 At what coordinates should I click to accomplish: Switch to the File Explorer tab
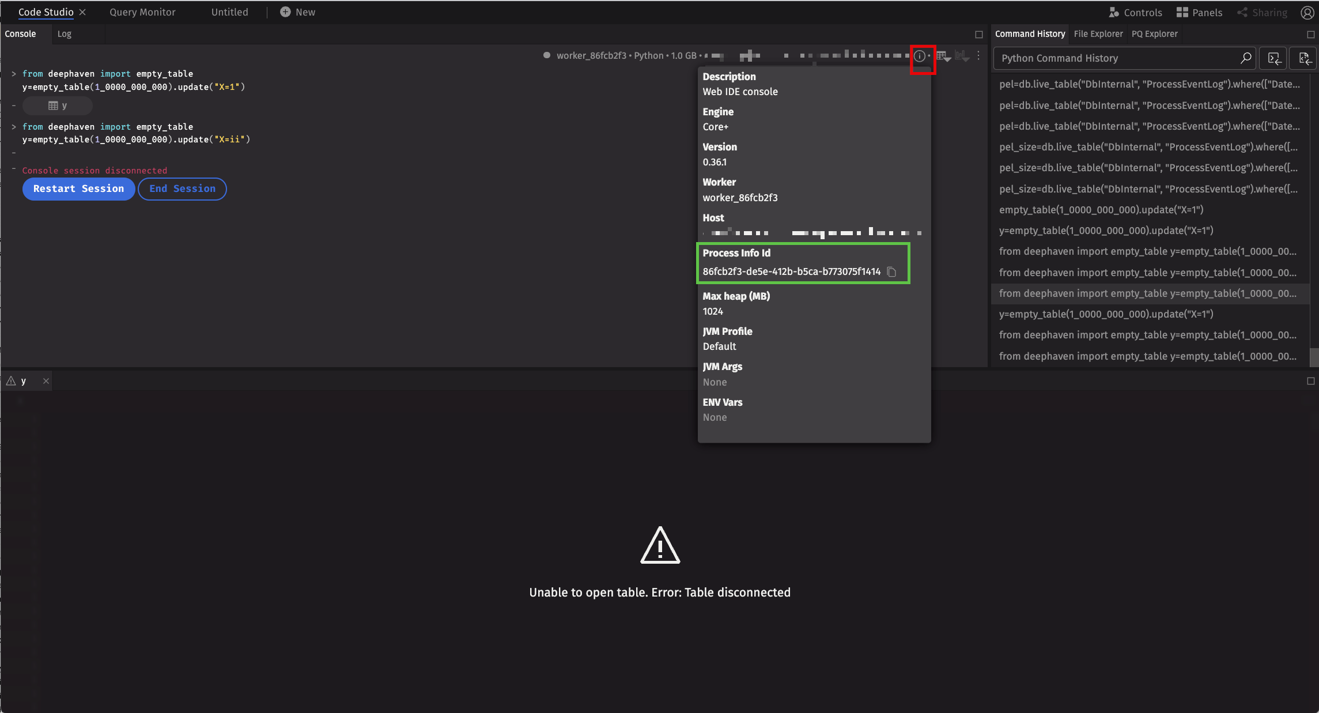click(x=1098, y=34)
